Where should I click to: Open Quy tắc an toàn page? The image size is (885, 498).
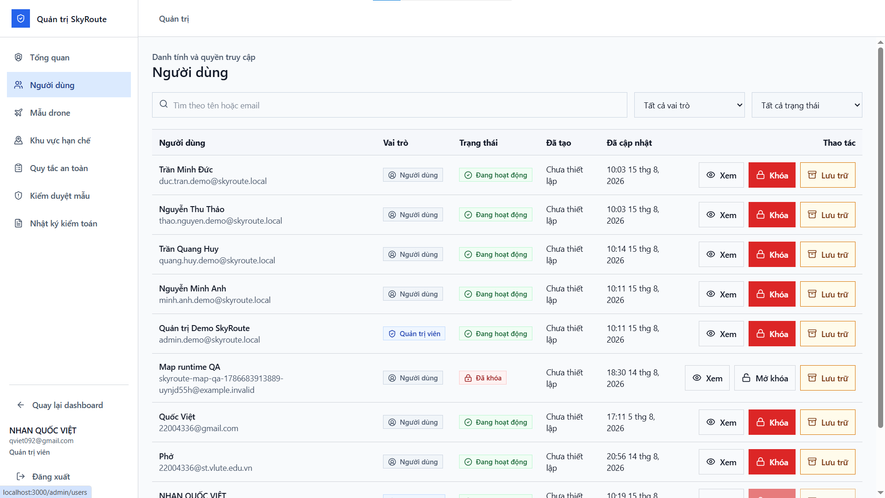69,168
